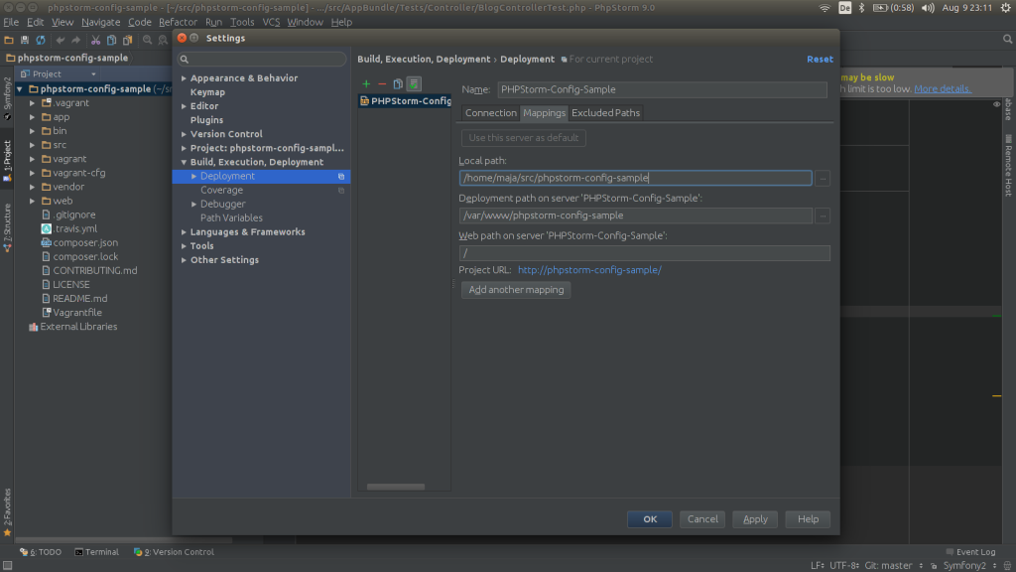Open battery indicator in top panel
This screenshot has height=572, width=1016.
(x=893, y=8)
